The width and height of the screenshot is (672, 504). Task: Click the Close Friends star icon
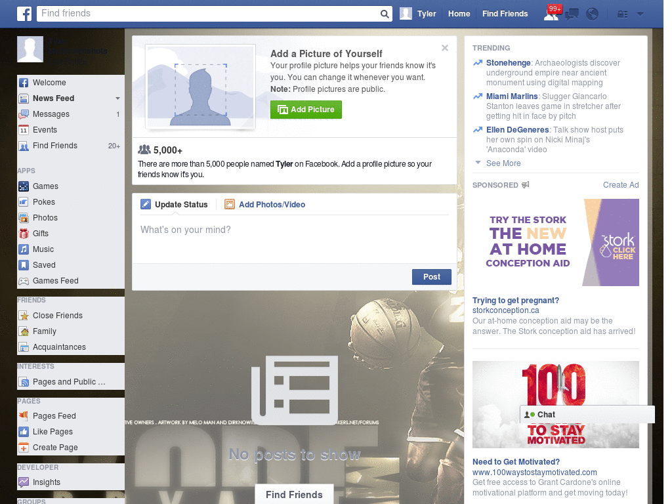click(24, 316)
